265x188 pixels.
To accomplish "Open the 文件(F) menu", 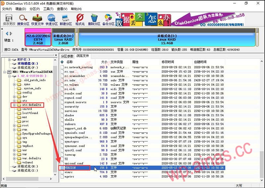I will click(7, 9).
